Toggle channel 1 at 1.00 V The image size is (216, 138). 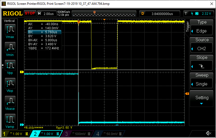(15, 134)
